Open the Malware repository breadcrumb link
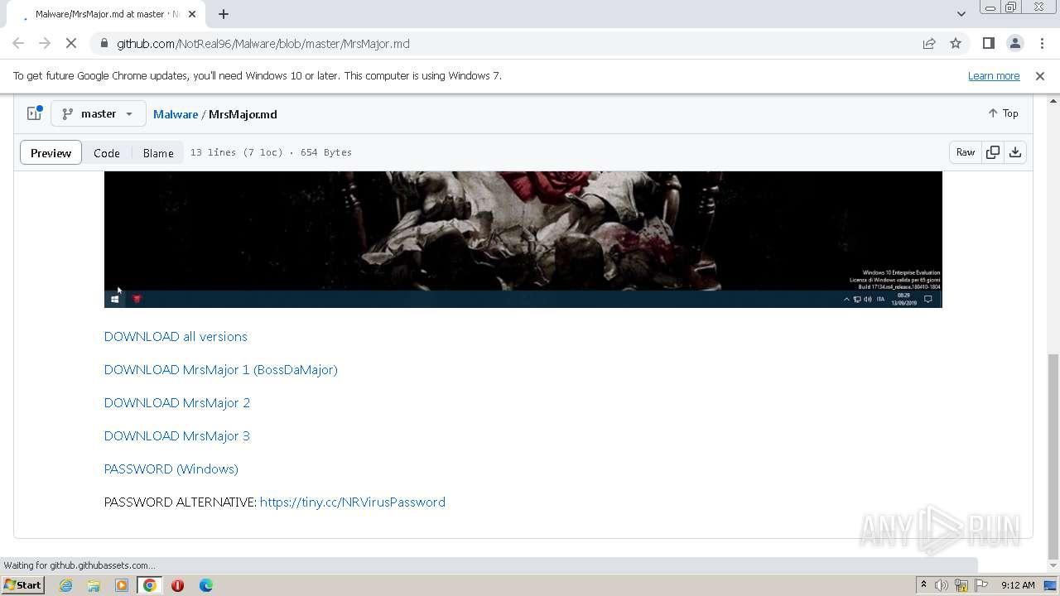Viewport: 1060px width, 596px height. (176, 114)
